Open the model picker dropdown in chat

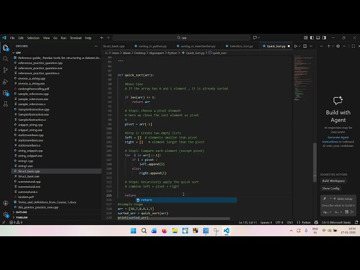coord(339,212)
